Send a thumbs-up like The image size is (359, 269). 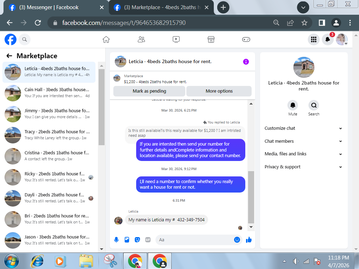249,240
